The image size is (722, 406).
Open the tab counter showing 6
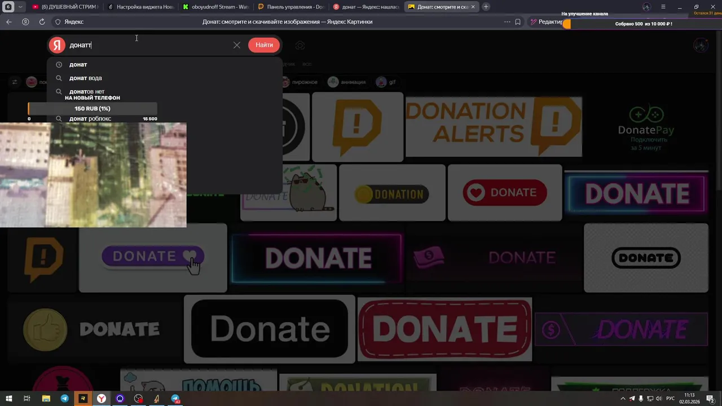pos(8,7)
